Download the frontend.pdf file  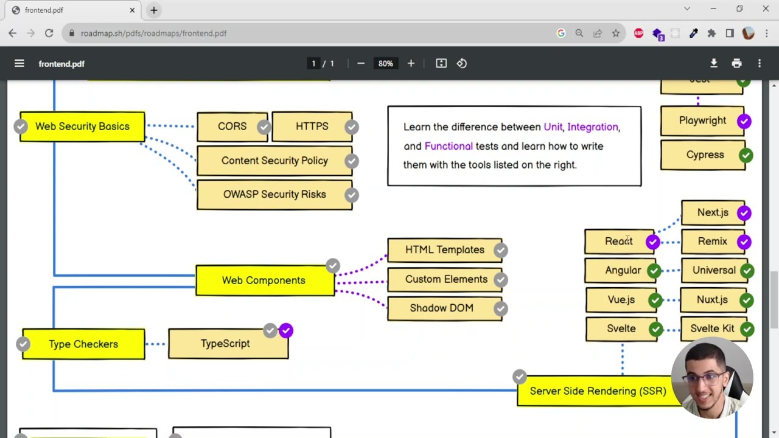point(714,63)
